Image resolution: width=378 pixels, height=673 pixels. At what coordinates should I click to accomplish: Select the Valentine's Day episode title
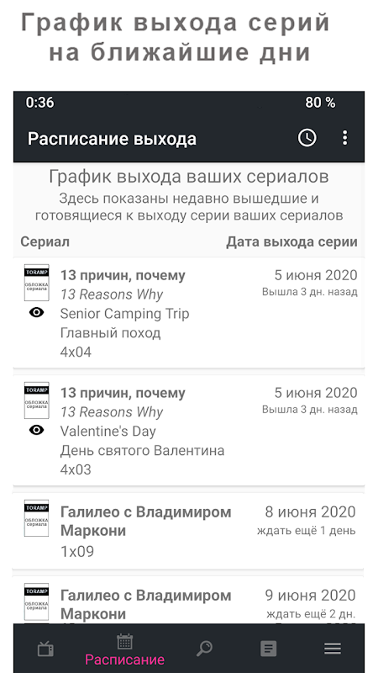pyautogui.click(x=108, y=431)
